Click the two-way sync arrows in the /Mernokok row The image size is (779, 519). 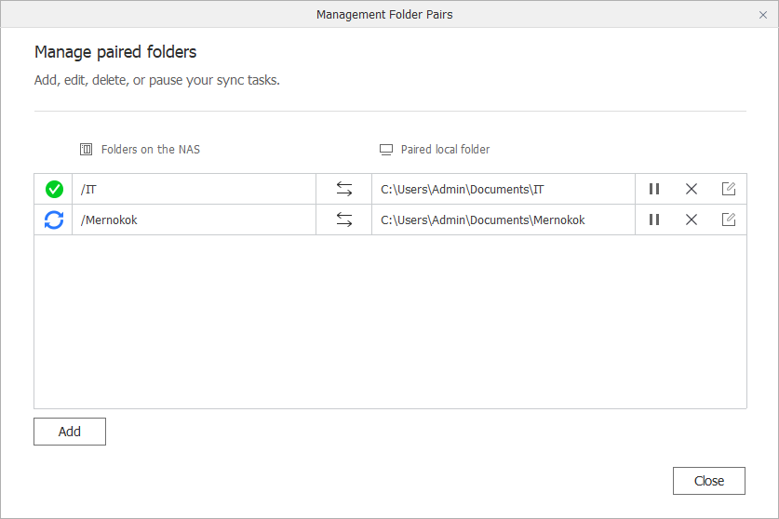point(344,220)
